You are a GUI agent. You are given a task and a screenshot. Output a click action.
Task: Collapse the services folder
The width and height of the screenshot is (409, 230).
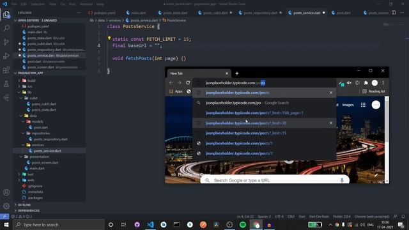click(x=38, y=145)
